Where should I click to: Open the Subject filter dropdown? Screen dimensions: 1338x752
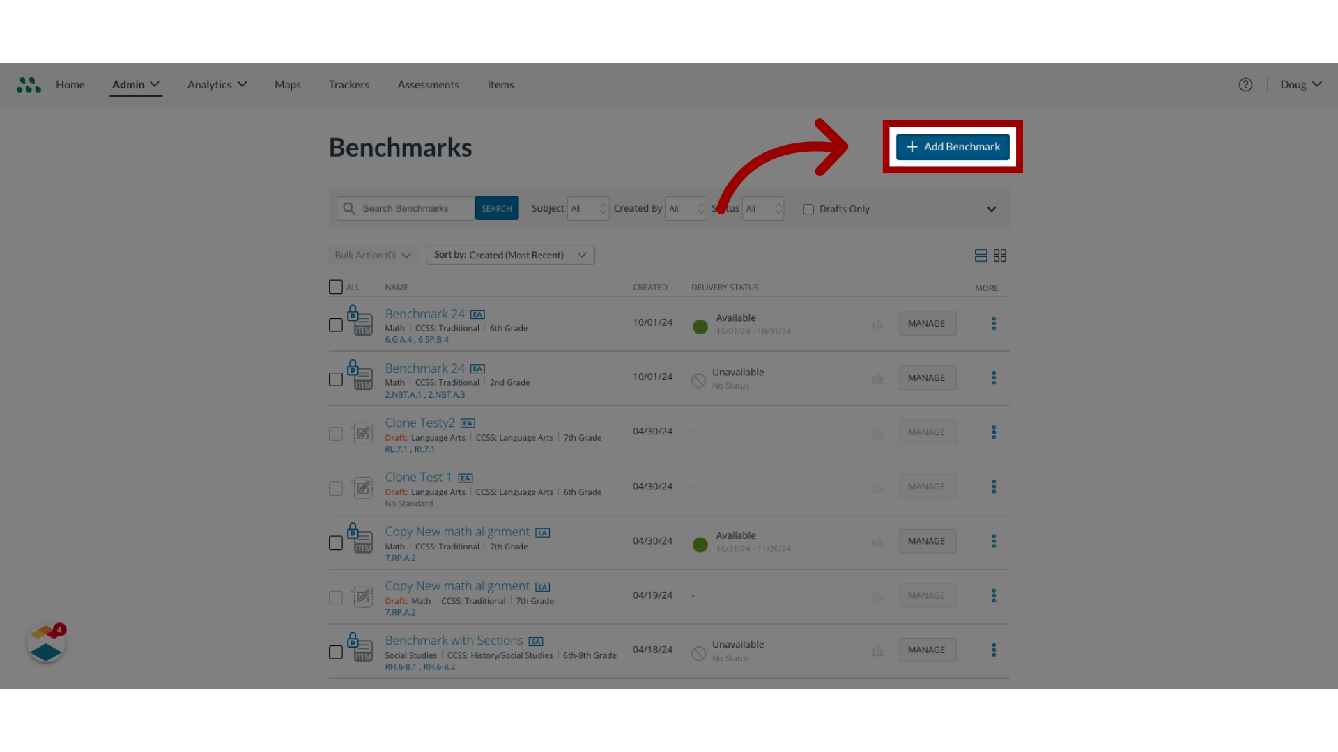tap(586, 207)
